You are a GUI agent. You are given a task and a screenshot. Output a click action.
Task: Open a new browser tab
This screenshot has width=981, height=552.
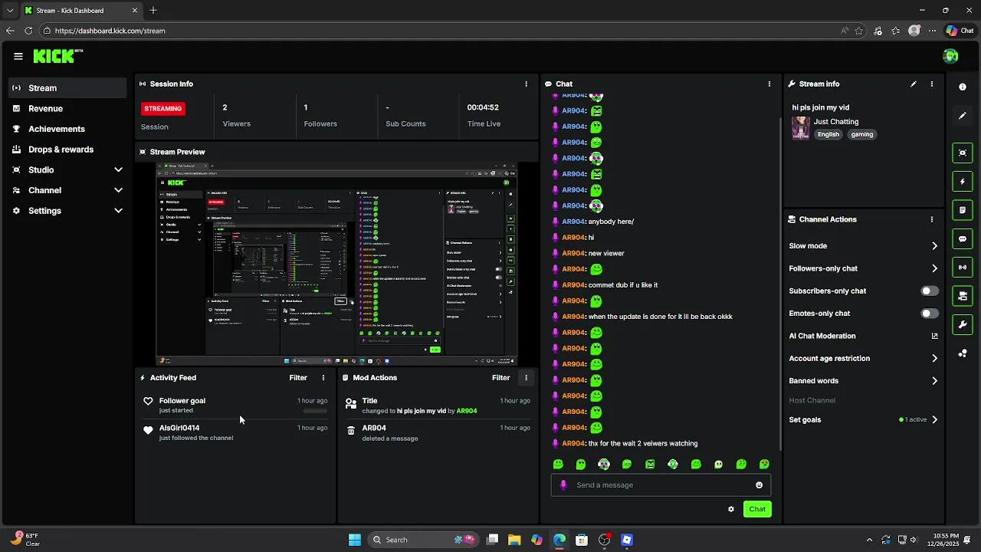(x=153, y=10)
